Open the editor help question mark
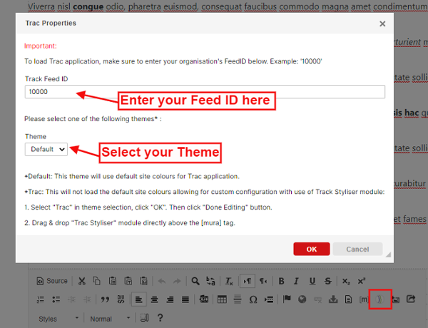The image size is (428, 328). 160,317
